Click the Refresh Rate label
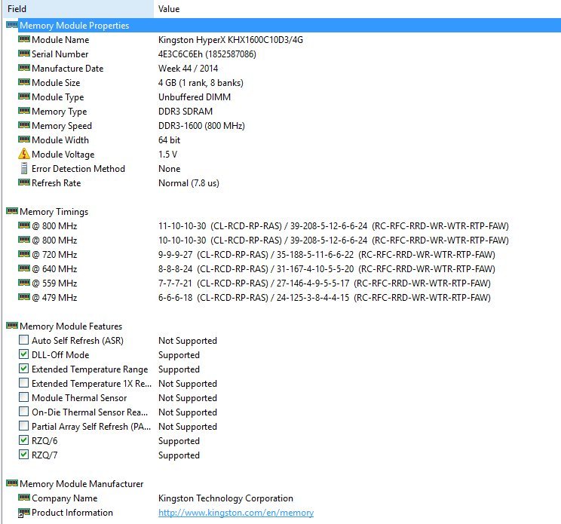561x524 pixels. pos(56,182)
